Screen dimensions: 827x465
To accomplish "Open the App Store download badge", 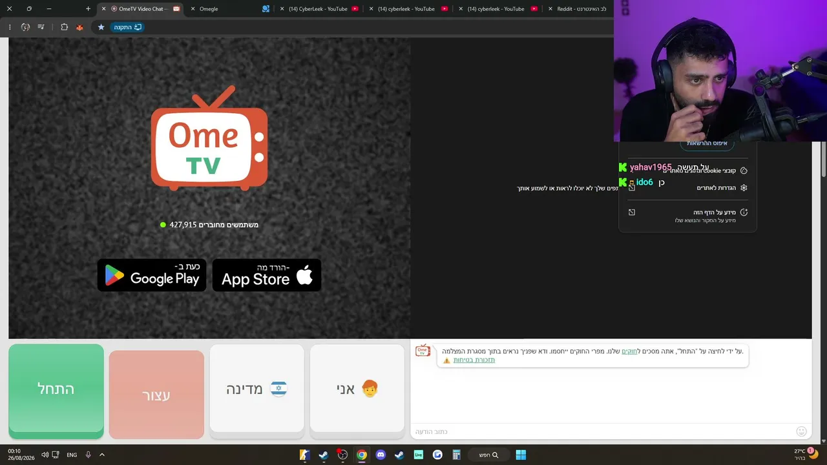I will point(267,275).
